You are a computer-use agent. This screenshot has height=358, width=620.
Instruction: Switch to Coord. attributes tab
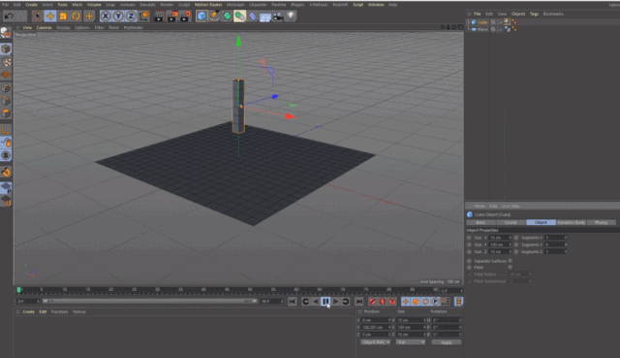coord(511,222)
